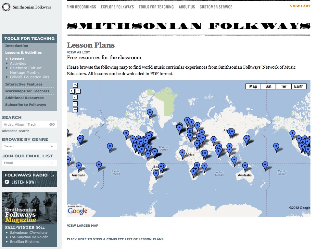This screenshot has height=249, width=315.
Task: Open Lessons sub-item in sidebar
Action: [x=17, y=59]
